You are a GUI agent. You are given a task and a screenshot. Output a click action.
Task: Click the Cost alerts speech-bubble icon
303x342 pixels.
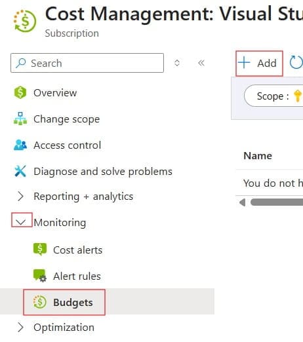pyautogui.click(x=40, y=249)
